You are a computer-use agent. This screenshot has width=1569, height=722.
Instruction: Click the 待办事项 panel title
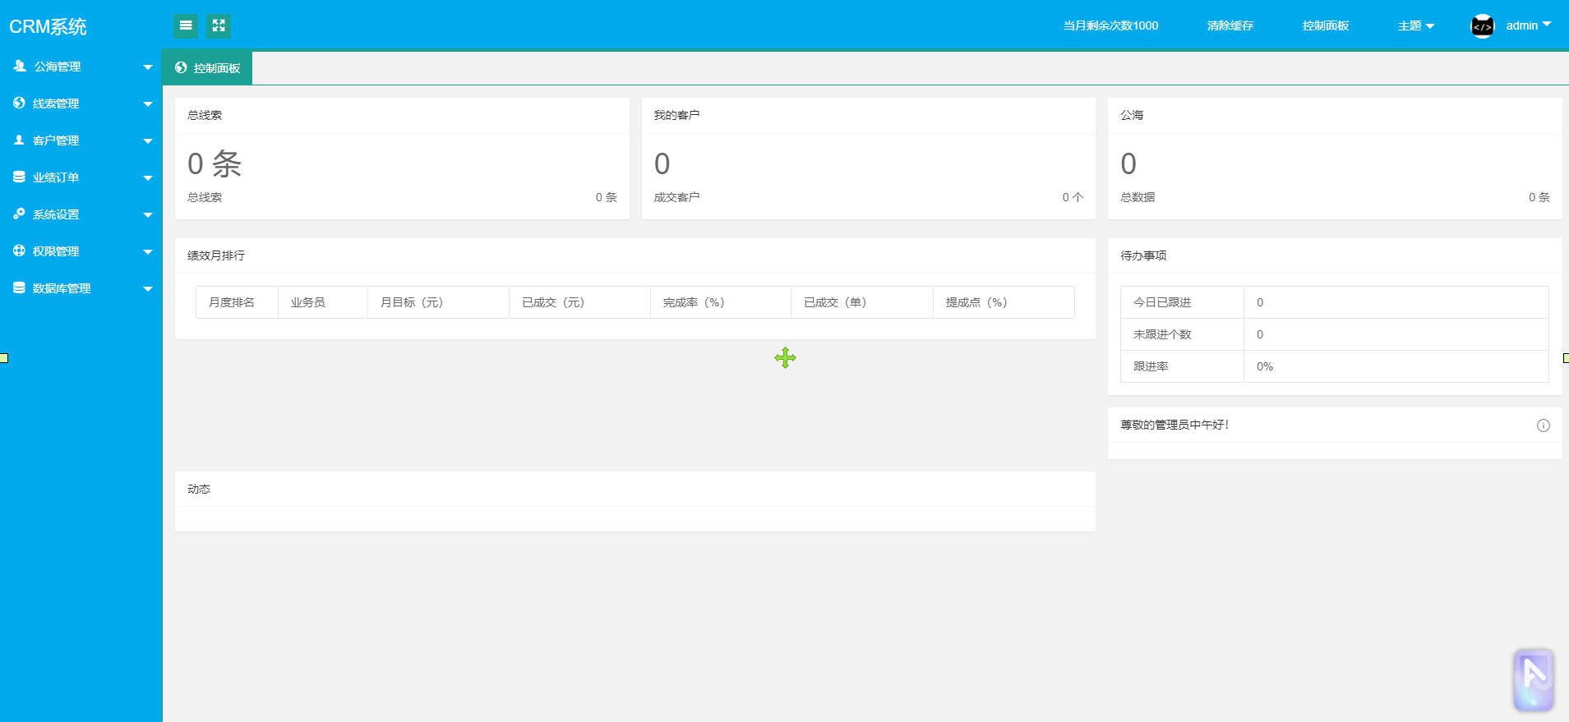tap(1143, 255)
